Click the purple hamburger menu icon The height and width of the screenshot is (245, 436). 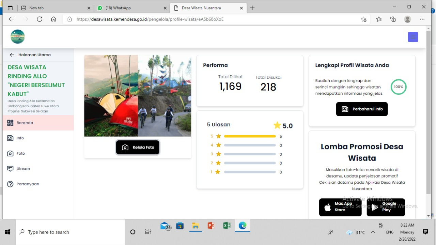click(x=413, y=37)
